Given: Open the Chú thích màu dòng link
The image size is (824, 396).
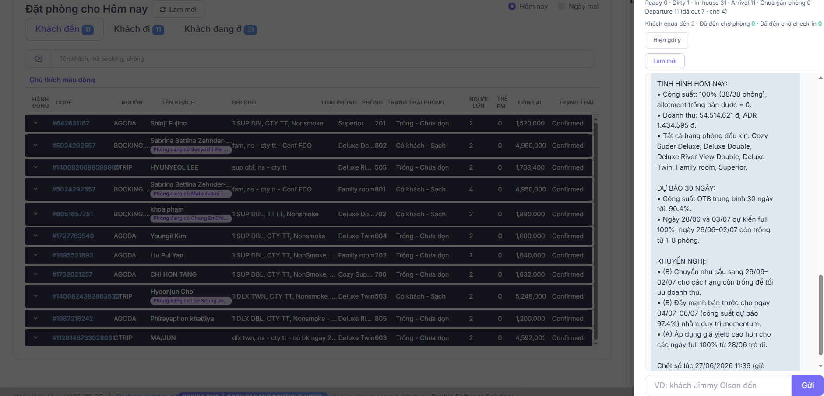Looking at the screenshot, I should (x=62, y=80).
